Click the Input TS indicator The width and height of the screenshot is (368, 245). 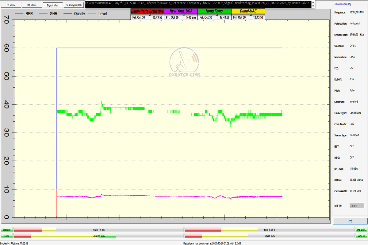tap(361, 230)
